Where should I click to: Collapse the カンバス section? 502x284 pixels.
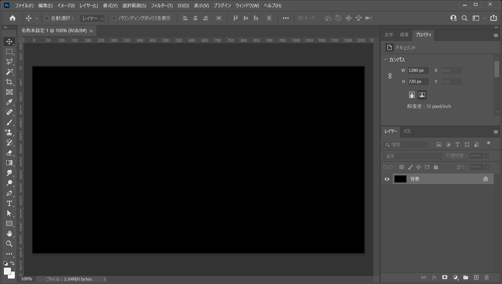coord(385,59)
